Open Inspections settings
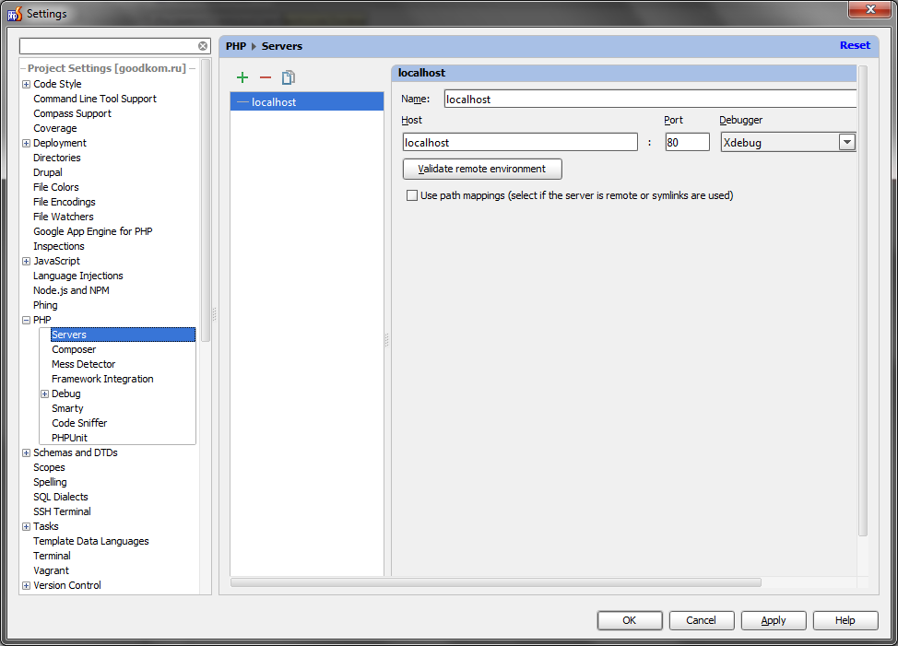The image size is (898, 646). point(58,246)
